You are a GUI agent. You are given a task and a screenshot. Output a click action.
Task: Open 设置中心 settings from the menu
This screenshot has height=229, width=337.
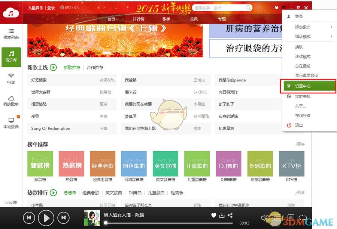(304, 86)
